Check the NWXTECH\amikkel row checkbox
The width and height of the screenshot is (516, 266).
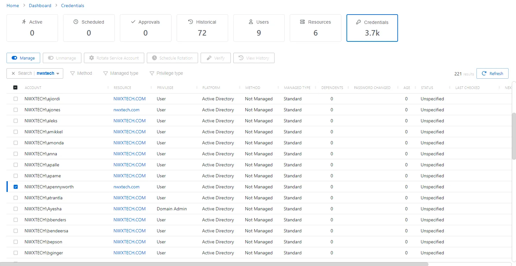coord(16,132)
